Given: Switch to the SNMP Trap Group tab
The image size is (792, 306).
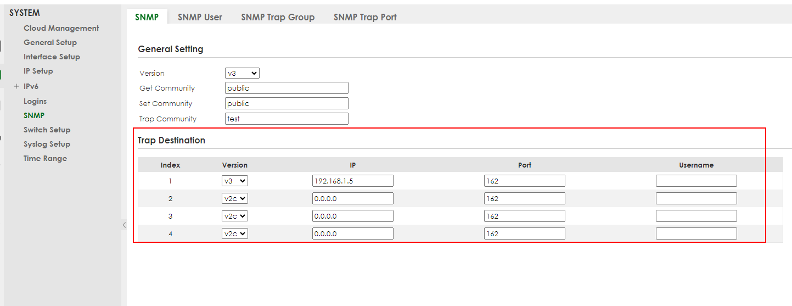Looking at the screenshot, I should coord(278,17).
